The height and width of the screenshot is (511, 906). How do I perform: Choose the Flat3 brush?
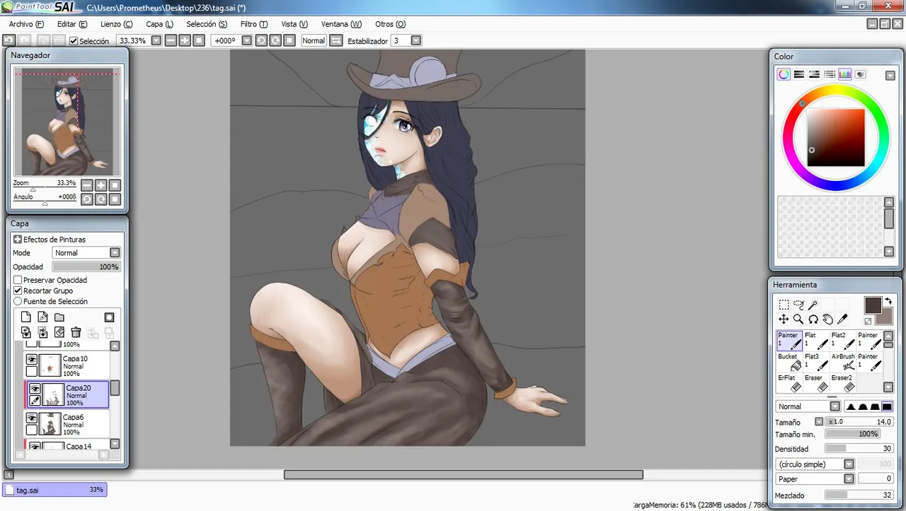[x=816, y=362]
